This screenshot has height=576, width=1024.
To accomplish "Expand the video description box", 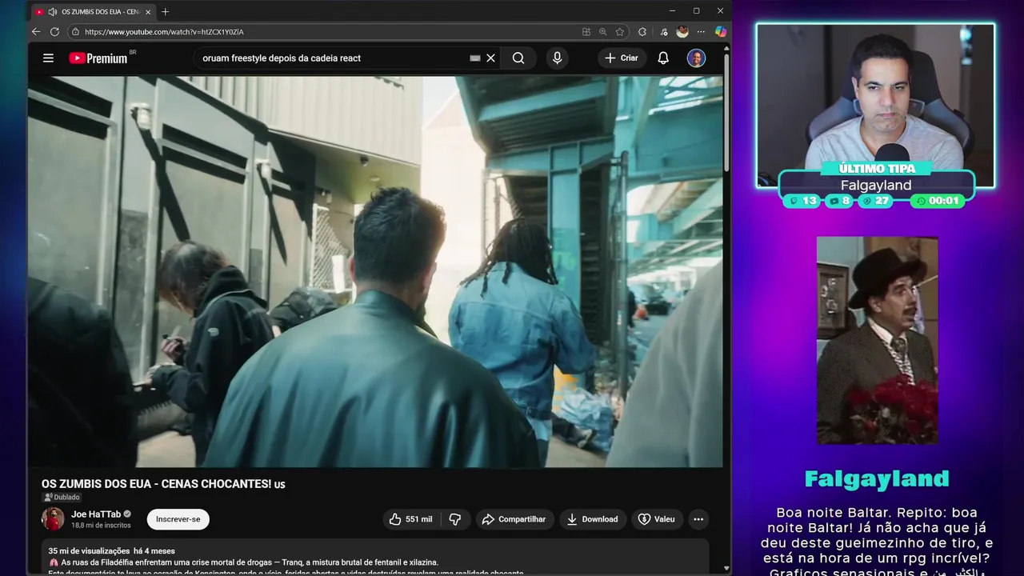I will pos(375,558).
